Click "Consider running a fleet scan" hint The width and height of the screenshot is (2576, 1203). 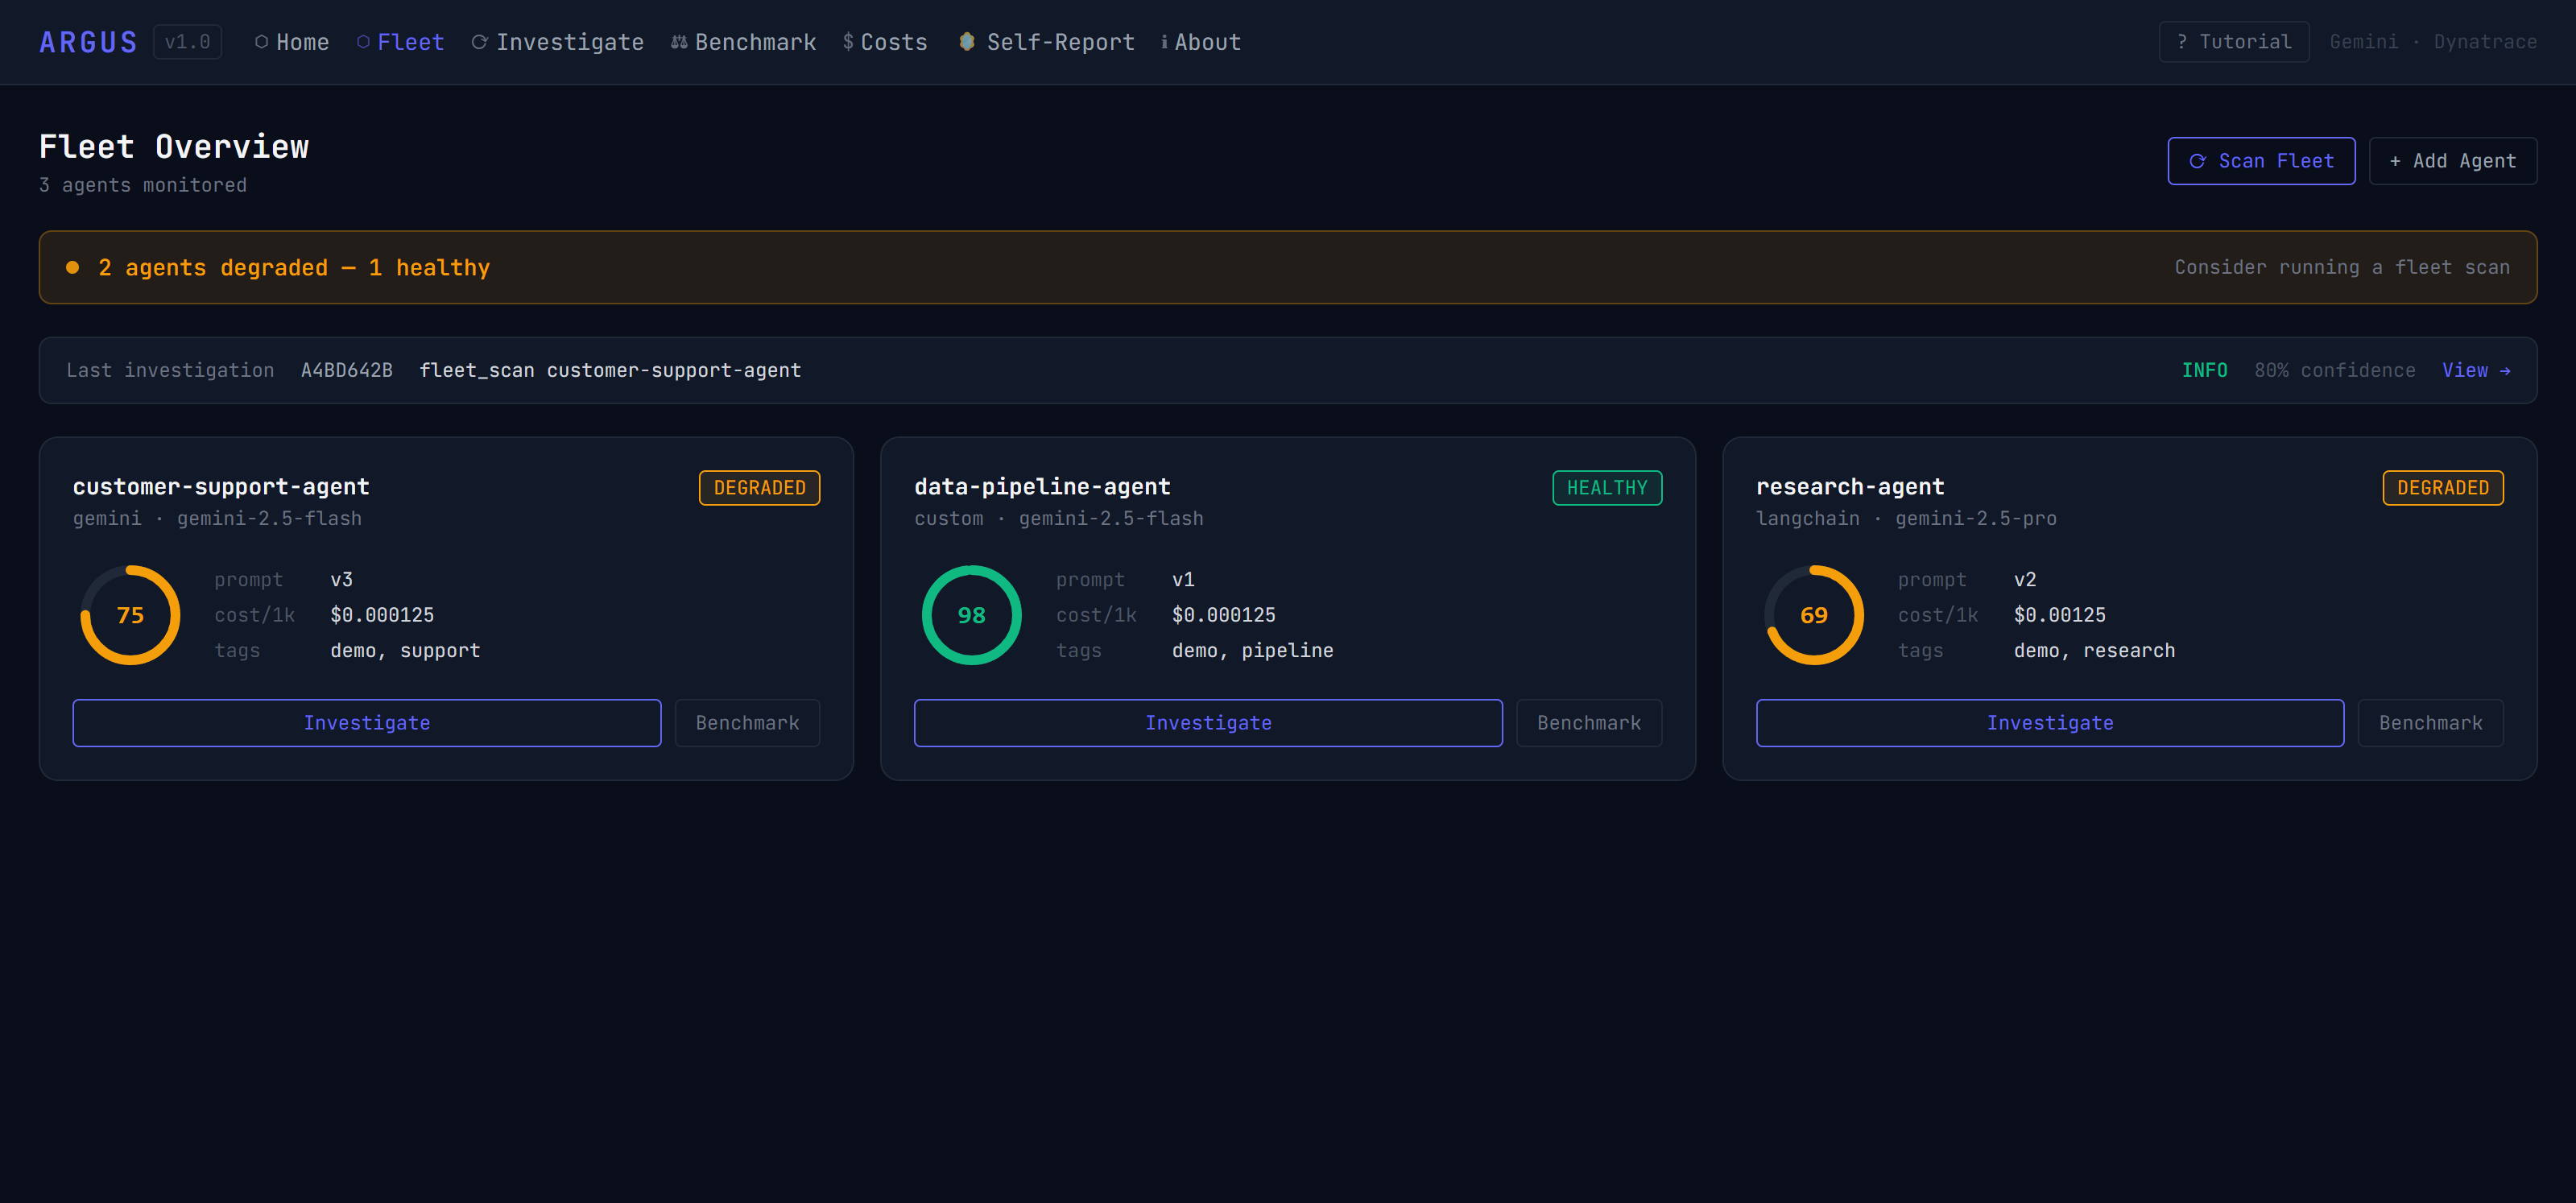[x=2342, y=267]
